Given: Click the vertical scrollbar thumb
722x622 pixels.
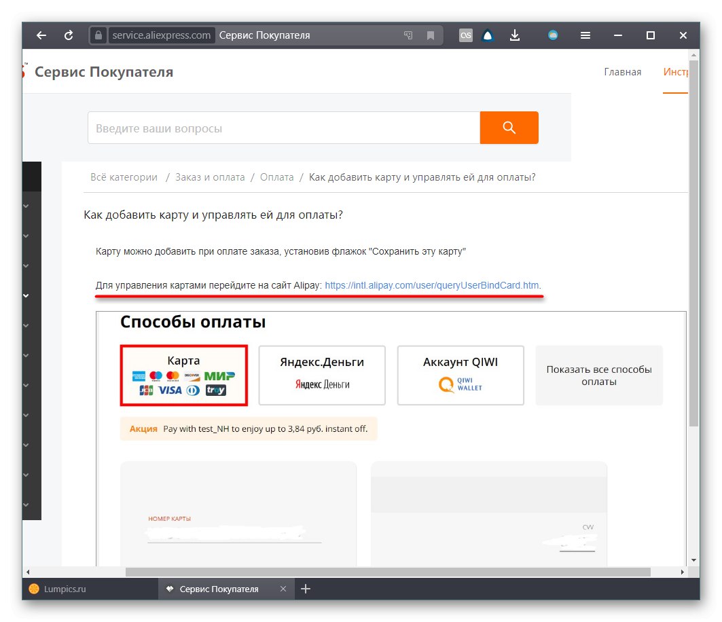Looking at the screenshot, I should click(693, 242).
